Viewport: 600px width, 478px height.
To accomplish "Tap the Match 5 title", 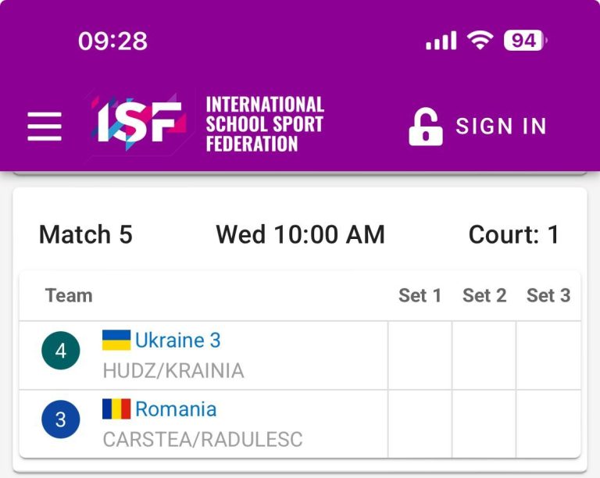I will coord(86,234).
